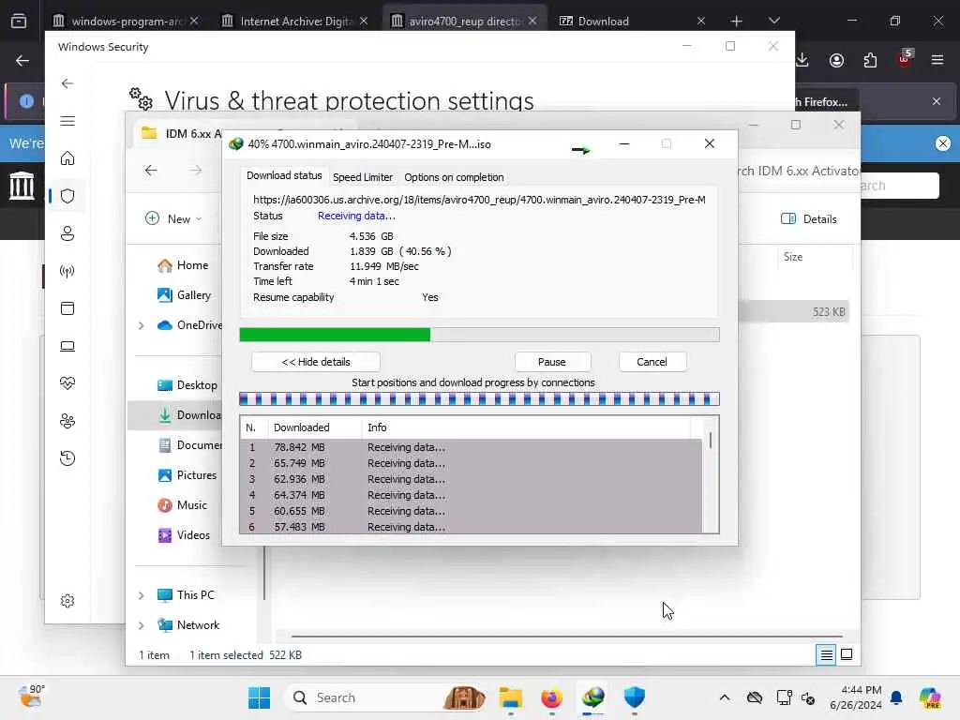Open Firefox account icon
960x720 pixels.
[836, 60]
